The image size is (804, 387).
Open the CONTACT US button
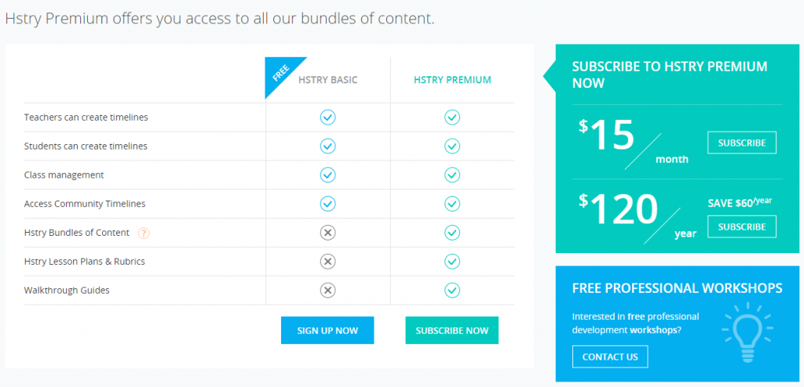coord(609,356)
